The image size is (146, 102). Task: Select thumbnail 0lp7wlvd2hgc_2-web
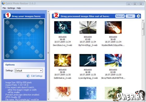(88, 27)
